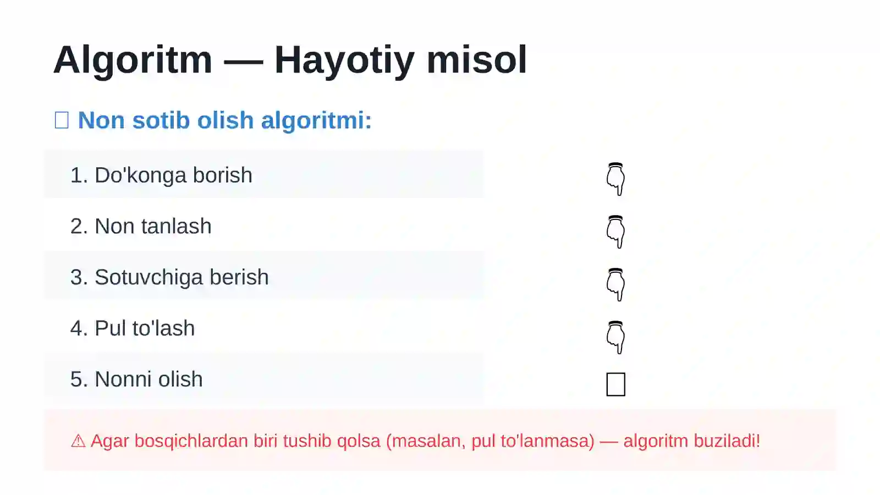Click the pointing hand beside Non tanlash
Image resolution: width=880 pixels, height=495 pixels.
pyautogui.click(x=615, y=232)
